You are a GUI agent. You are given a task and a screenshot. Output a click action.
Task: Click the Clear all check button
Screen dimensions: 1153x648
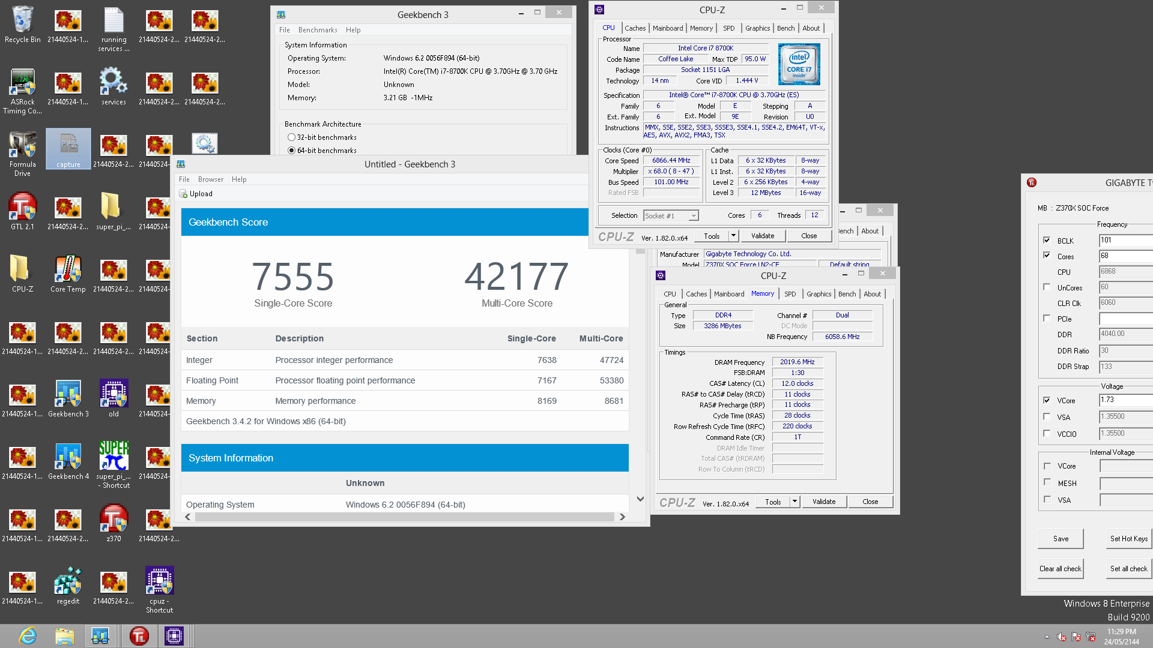[1061, 569]
